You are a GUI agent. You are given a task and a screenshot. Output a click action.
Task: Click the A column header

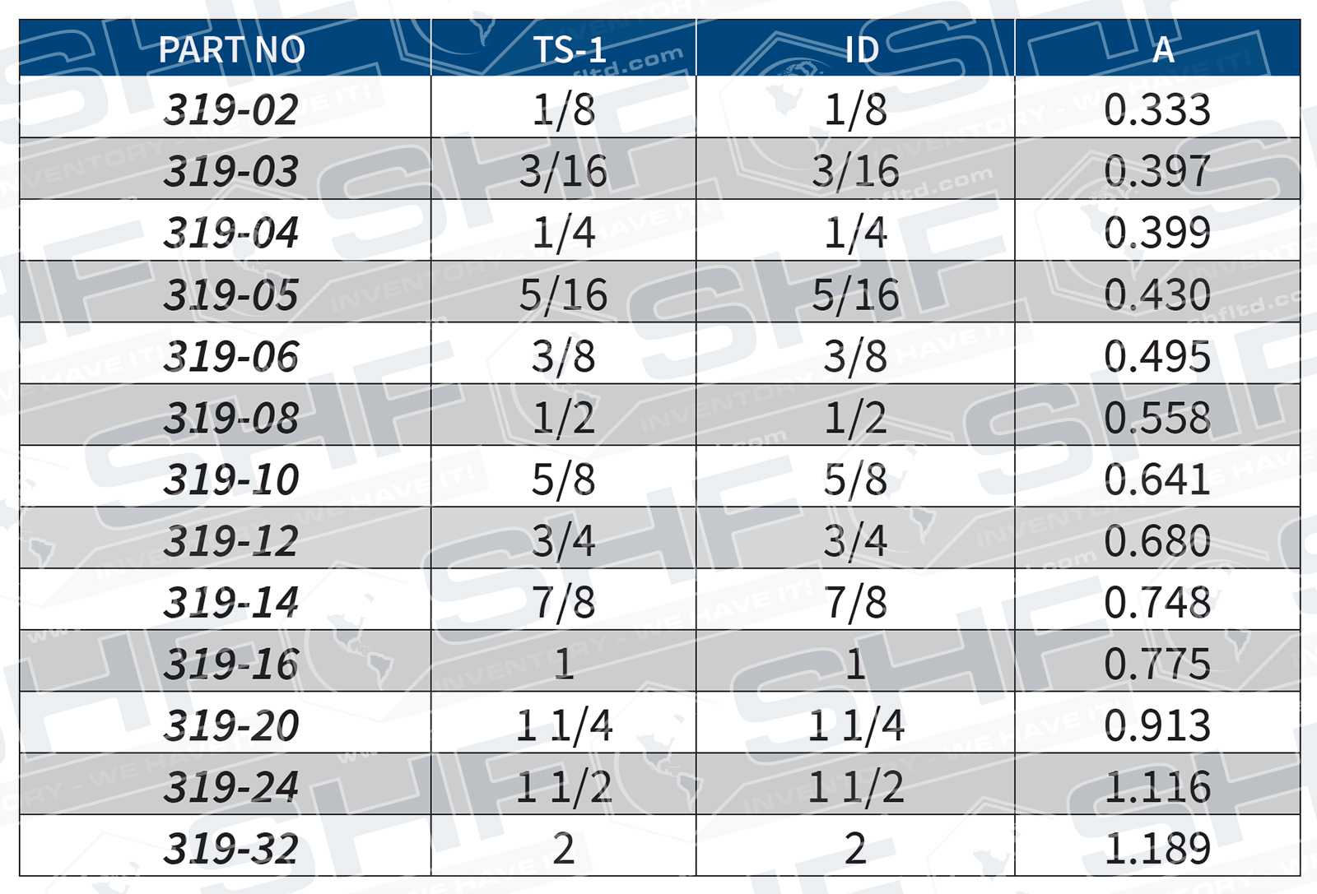1162,49
